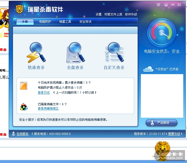Open 可疑文件上报 report link
Viewport: 187px width, 163px height.
[113, 14]
